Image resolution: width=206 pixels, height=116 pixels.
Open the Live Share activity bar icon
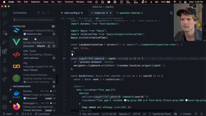click(x=5, y=79)
